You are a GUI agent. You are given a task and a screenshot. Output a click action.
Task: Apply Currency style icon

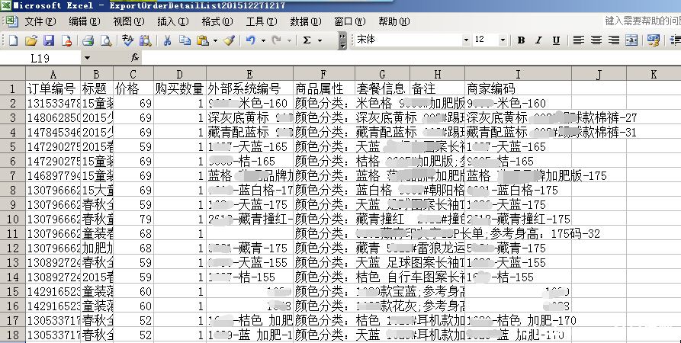click(654, 40)
